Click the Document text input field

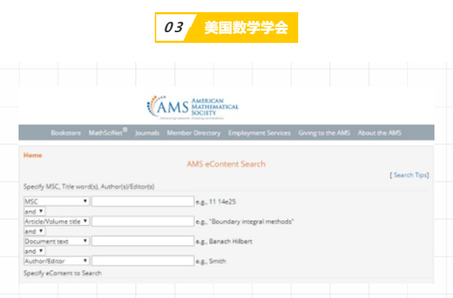click(143, 242)
